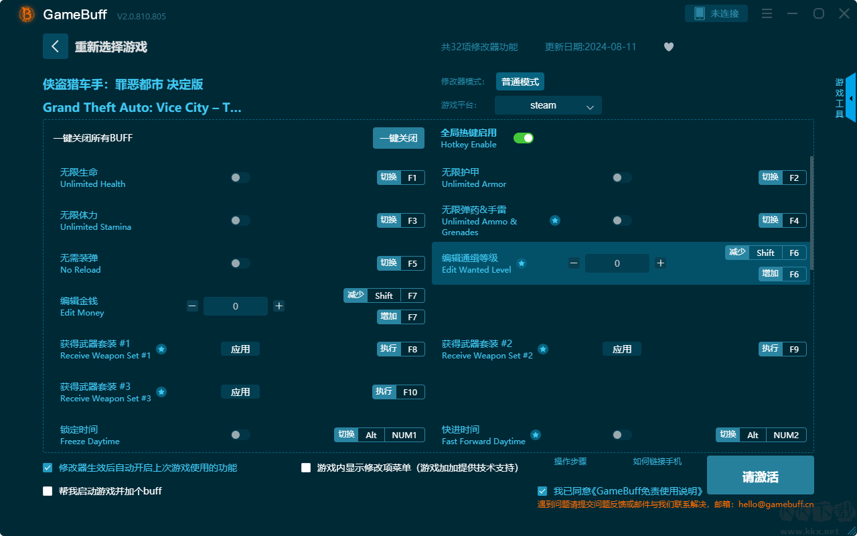Screen dimensions: 857x536
Task: Increase Edit Money with the plus icon
Action: point(279,306)
